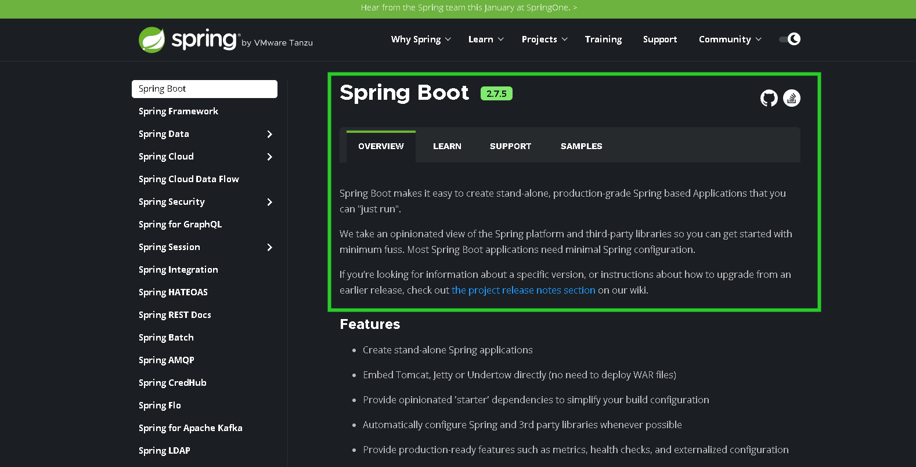Click the Spring leaf logo
Image resolution: width=916 pixels, height=467 pixels.
click(x=152, y=40)
